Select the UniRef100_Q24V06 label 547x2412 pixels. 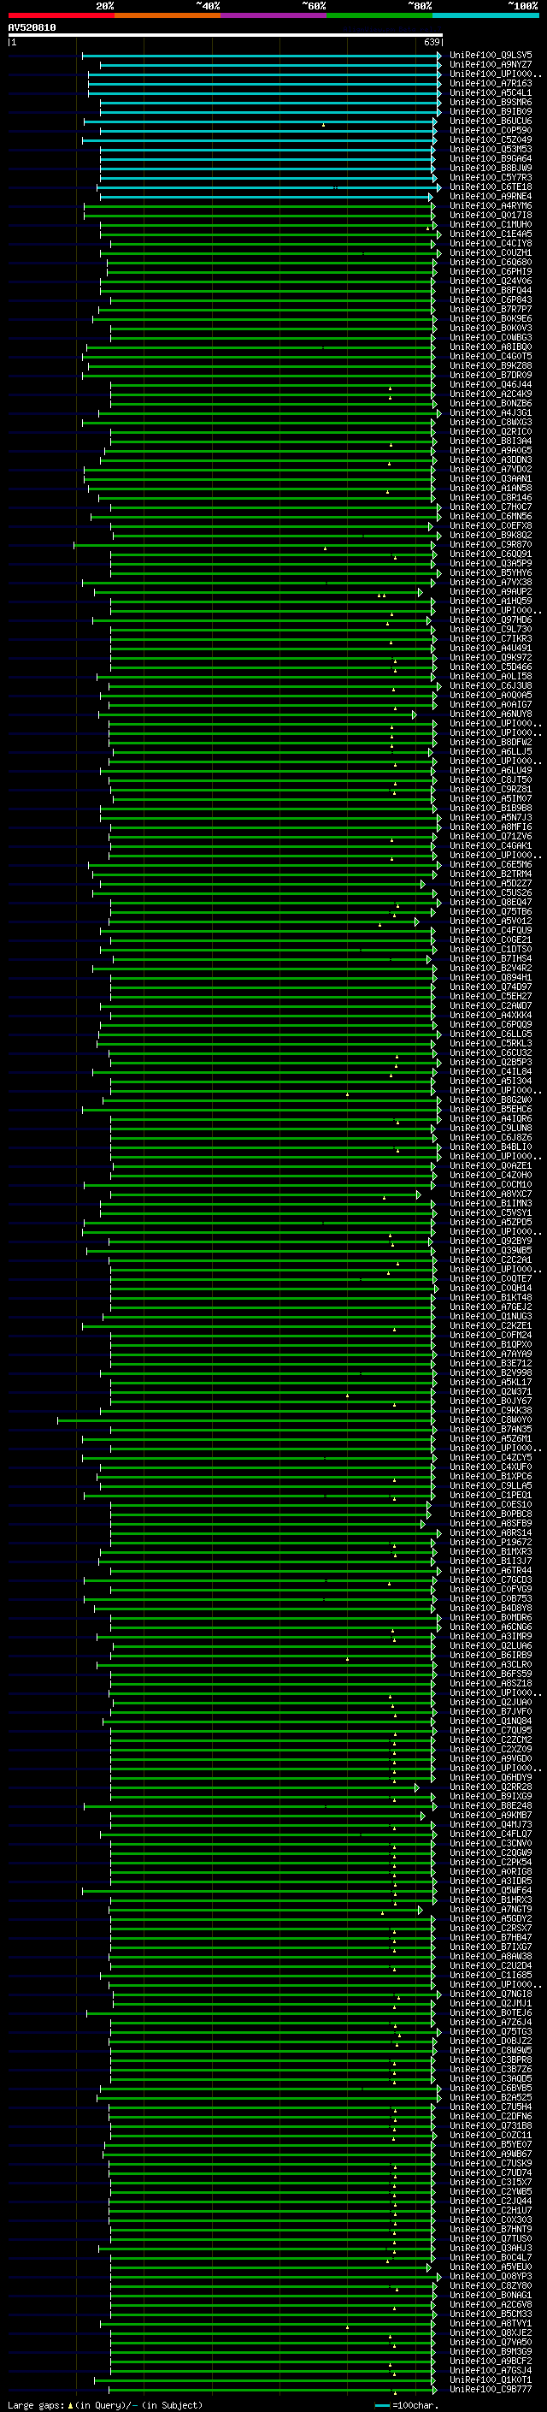coord(491,281)
